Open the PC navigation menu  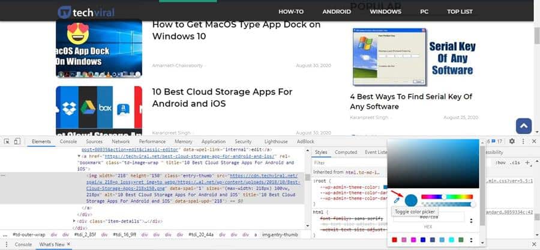coord(424,12)
